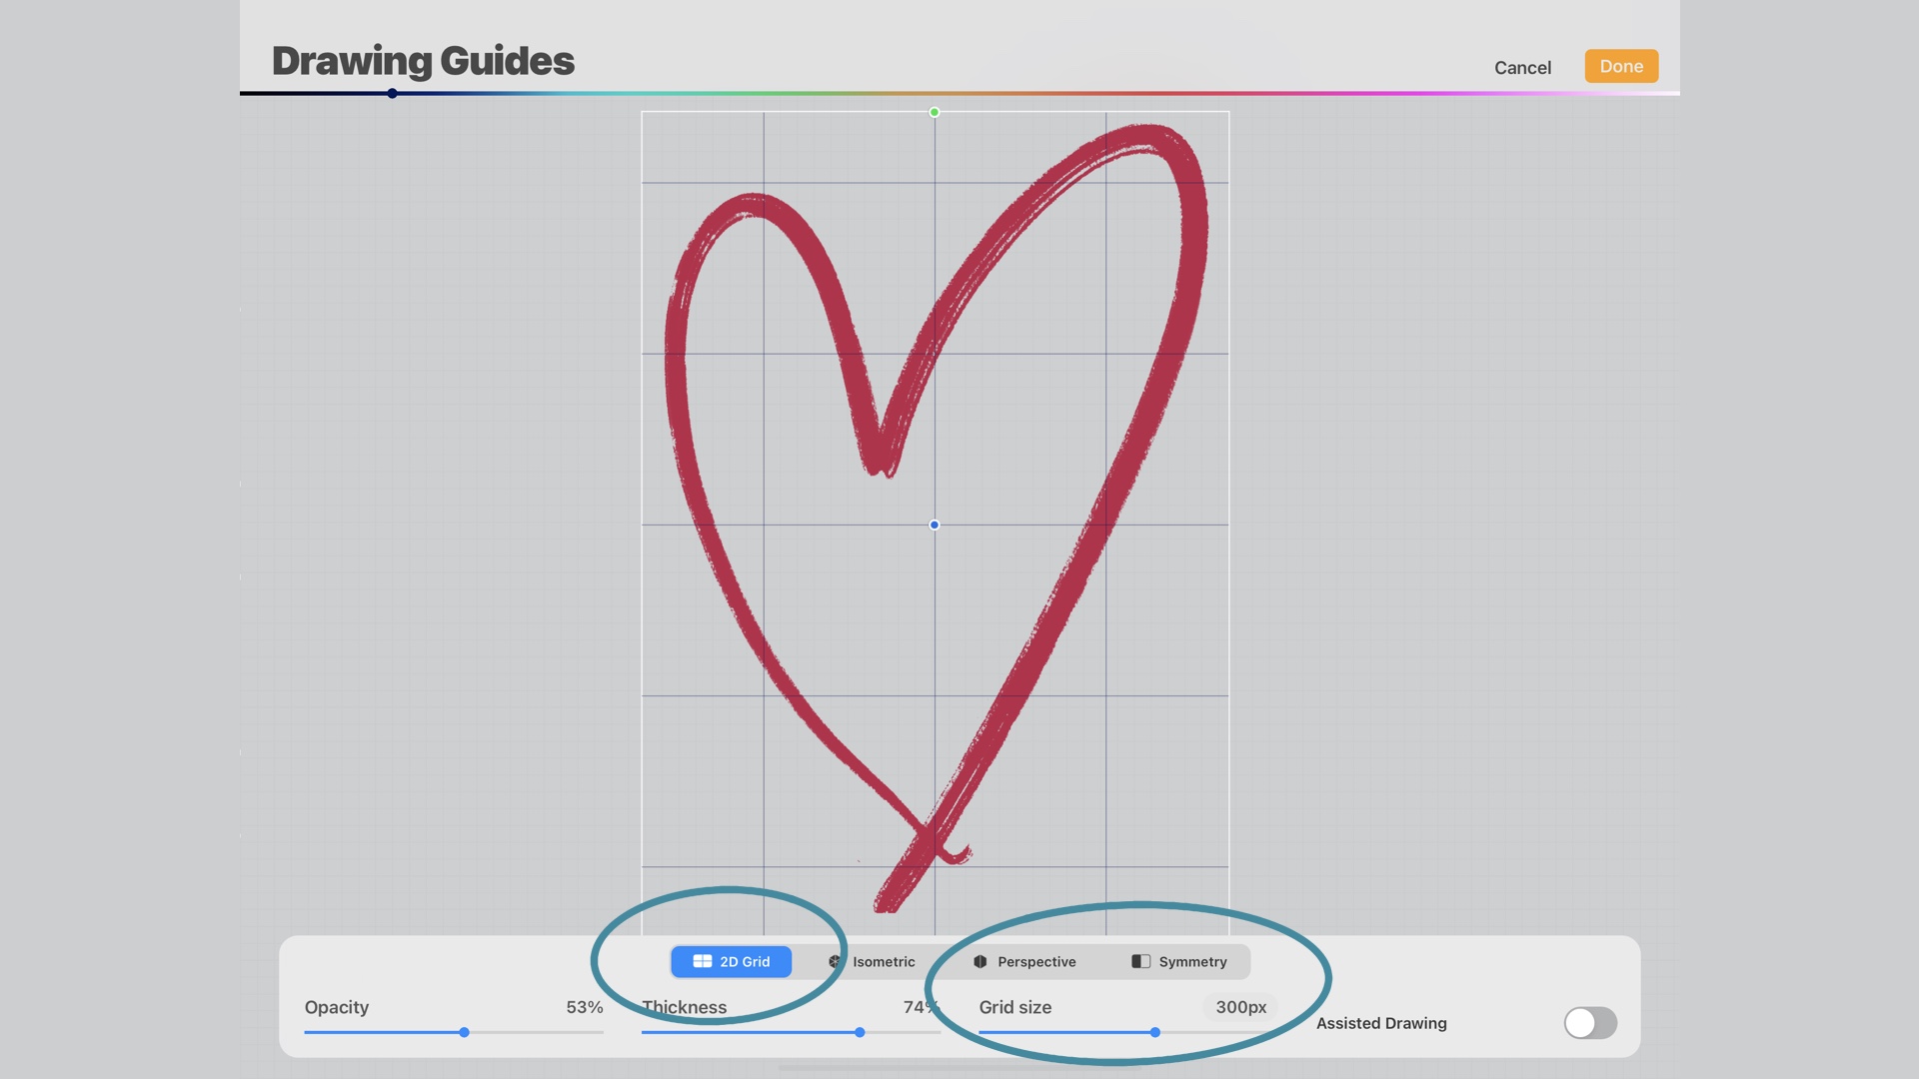Click the 2D Grid icon

click(x=703, y=961)
